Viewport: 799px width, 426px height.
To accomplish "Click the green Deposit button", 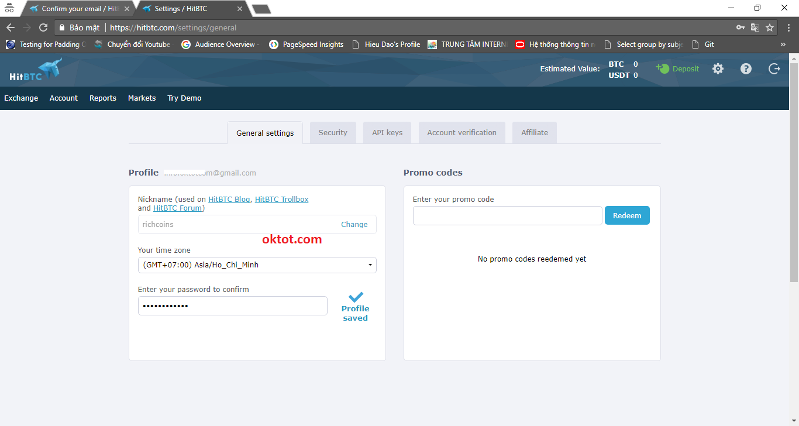I will click(x=678, y=69).
